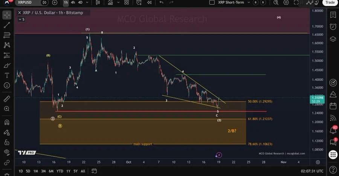Open the alerts clock panel in right sidebar
This screenshot has width=339, height=176.
tap(333, 27)
